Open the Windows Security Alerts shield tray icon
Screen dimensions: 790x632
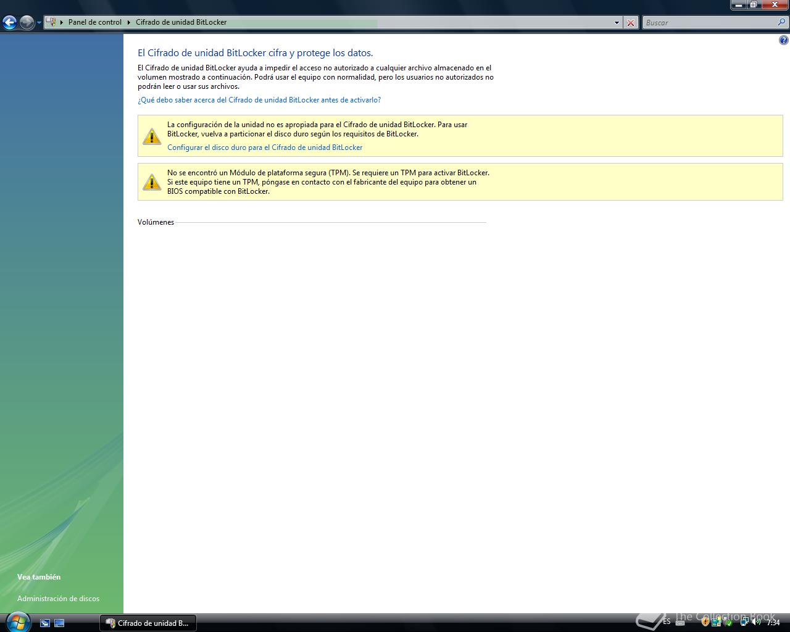point(705,622)
